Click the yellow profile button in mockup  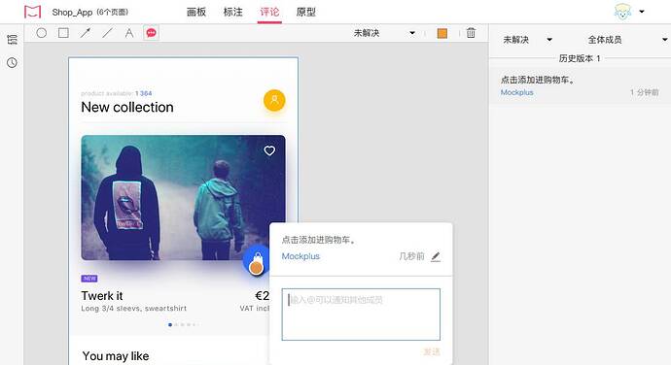tap(274, 100)
